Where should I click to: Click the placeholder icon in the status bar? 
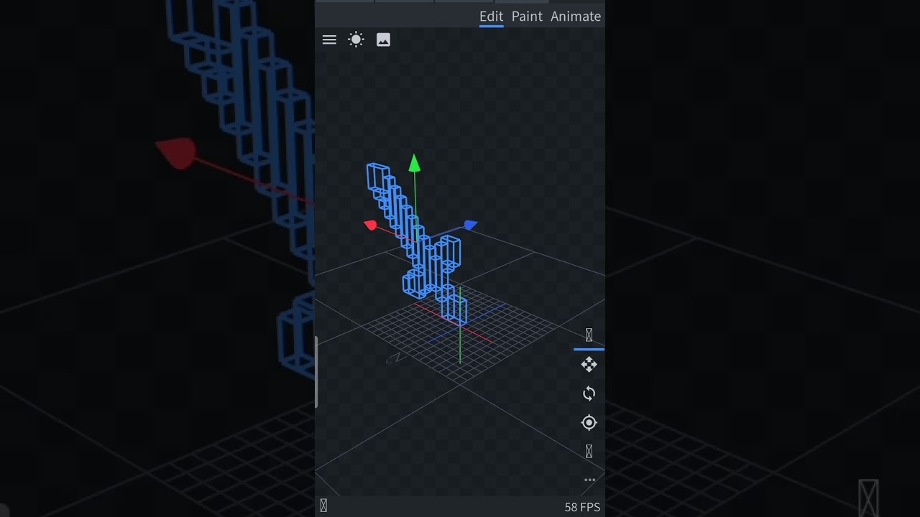323,506
